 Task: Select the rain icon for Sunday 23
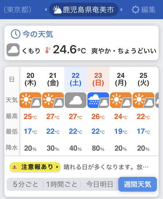pyautogui.click(x=98, y=100)
